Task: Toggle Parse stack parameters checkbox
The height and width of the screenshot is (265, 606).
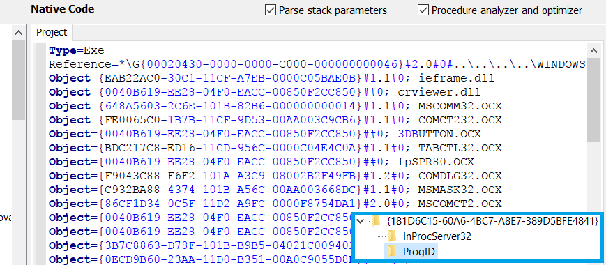Action: pyautogui.click(x=270, y=10)
